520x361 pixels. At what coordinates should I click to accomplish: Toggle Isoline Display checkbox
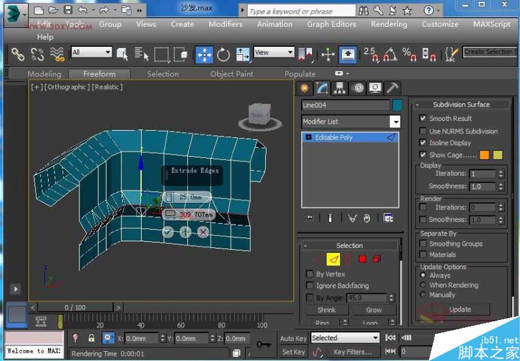[422, 142]
